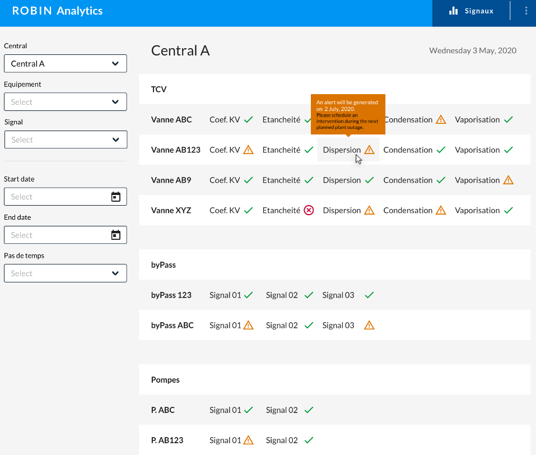Expand the Signal select dropdown

[66, 140]
